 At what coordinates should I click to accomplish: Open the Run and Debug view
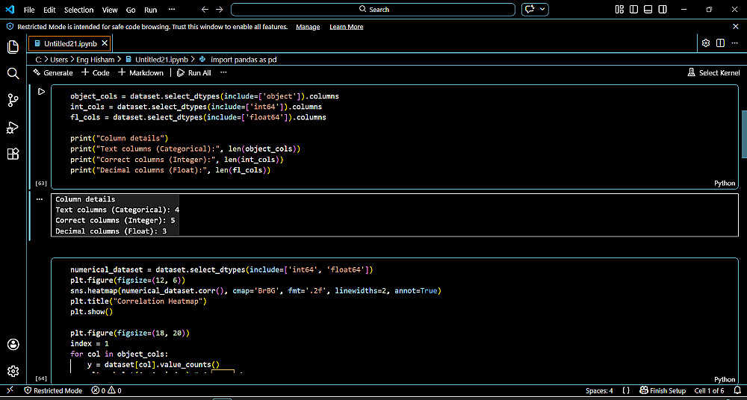click(x=13, y=128)
